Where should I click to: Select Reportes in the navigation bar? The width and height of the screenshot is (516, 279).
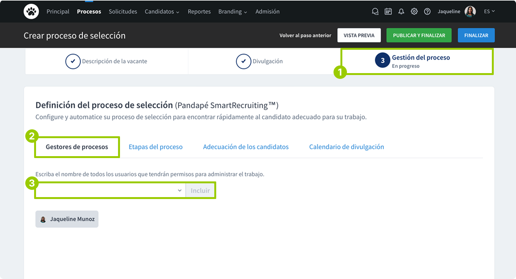coord(199,11)
